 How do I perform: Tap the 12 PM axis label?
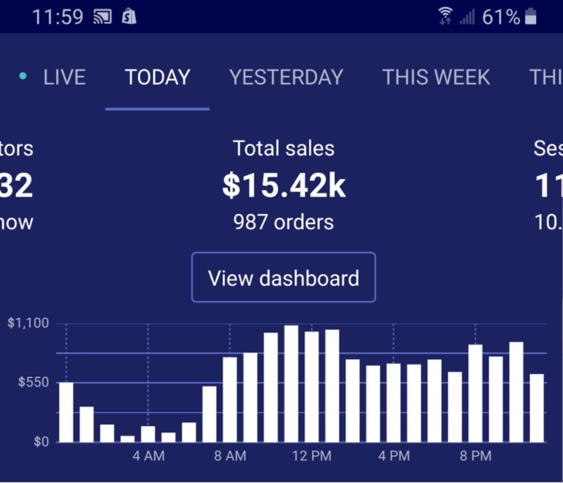click(311, 456)
